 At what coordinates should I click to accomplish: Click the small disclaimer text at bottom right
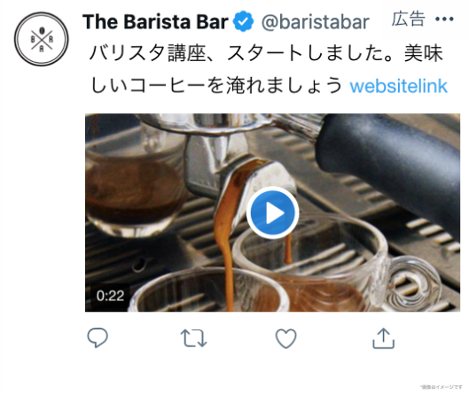(x=441, y=387)
